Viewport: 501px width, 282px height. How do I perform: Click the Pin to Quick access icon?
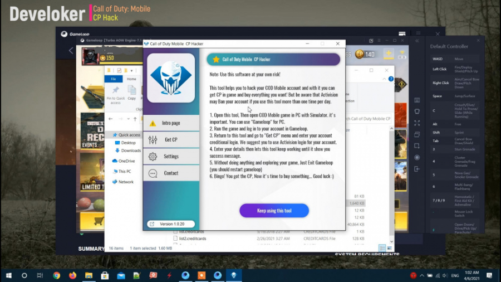[x=115, y=94]
